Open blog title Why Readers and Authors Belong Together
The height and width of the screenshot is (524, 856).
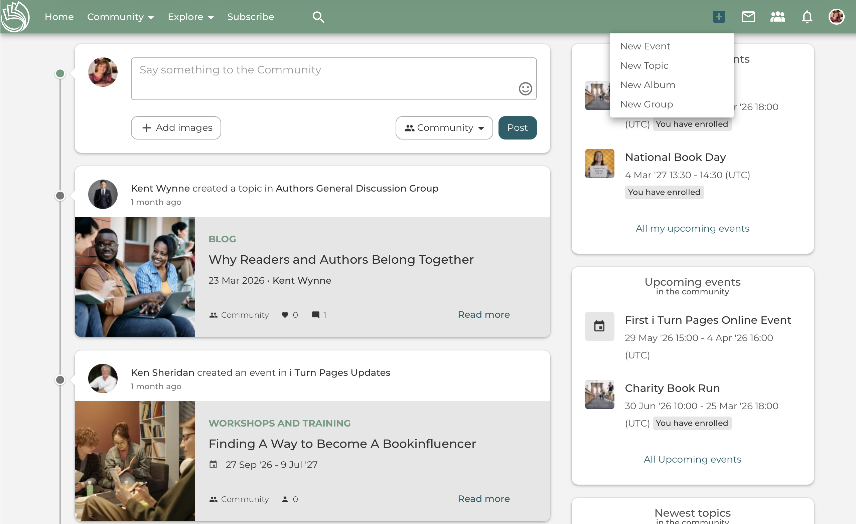(341, 260)
